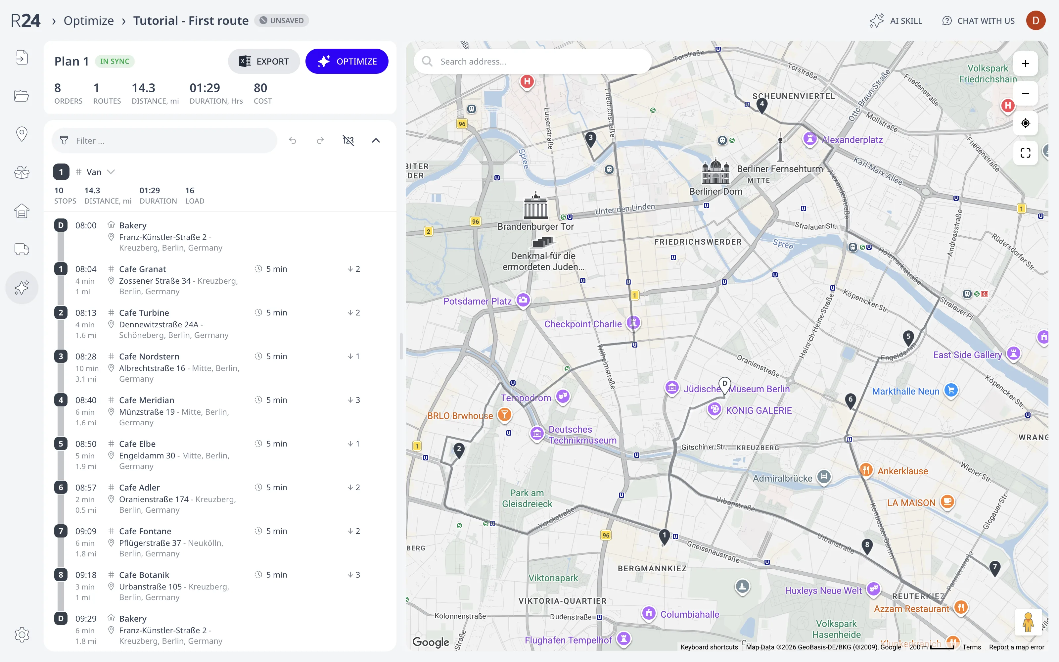The height and width of the screenshot is (662, 1059).
Task: Click map marker 5 near Engeldamm
Action: [x=908, y=338]
